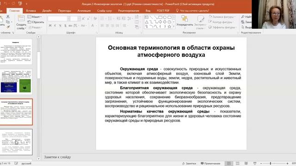Select the right arrow shape in gallery
This screenshot has height=166, width=296.
coord(160,22)
